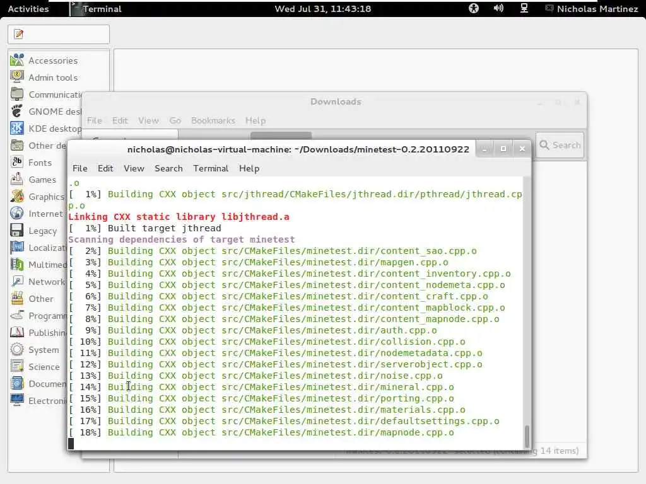Open the terminal Help menu
This screenshot has width=646, height=484.
click(249, 168)
